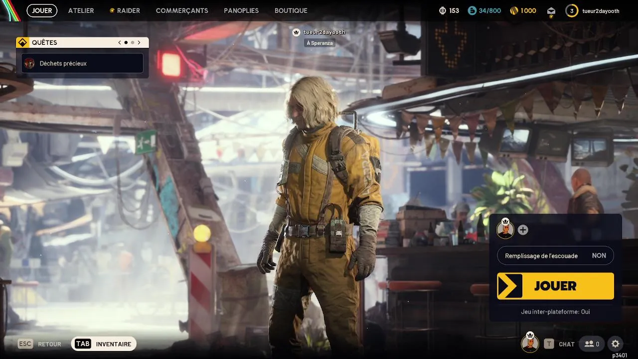
Task: Click the À Speranza location label
Action: tap(319, 43)
